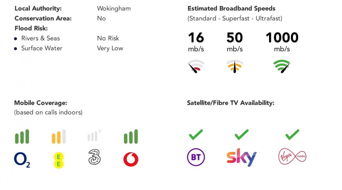This screenshot has height=190, width=342.
Task: Click the yellow EE network logo
Action: (59, 160)
